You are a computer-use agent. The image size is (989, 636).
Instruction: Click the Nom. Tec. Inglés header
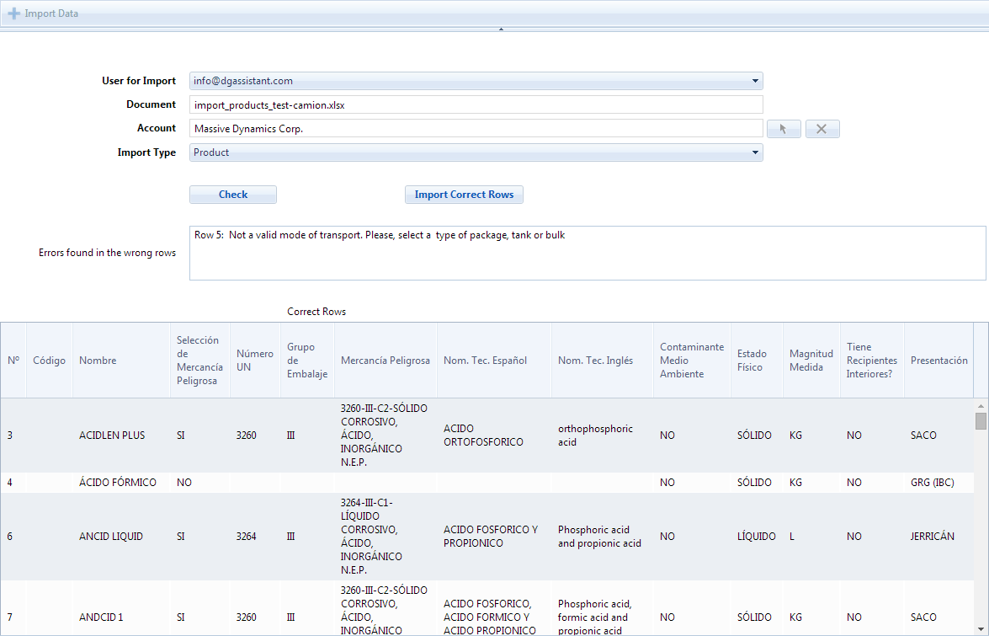pyautogui.click(x=603, y=361)
